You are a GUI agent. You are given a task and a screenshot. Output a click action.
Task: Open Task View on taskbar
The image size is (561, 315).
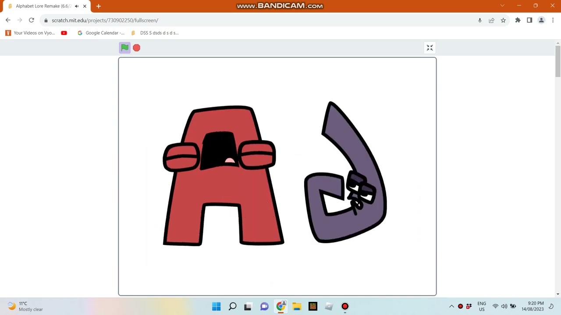(248, 306)
